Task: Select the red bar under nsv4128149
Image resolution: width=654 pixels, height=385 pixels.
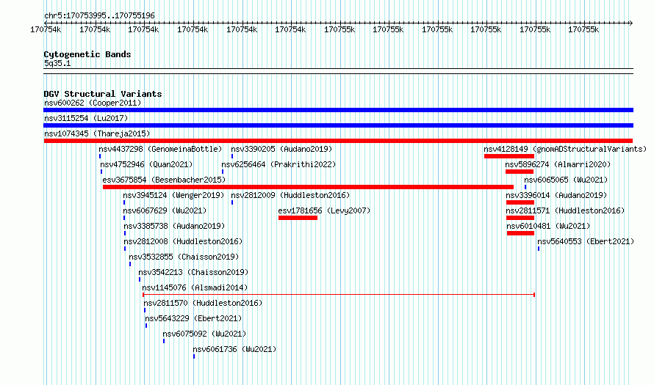Action: 509,156
